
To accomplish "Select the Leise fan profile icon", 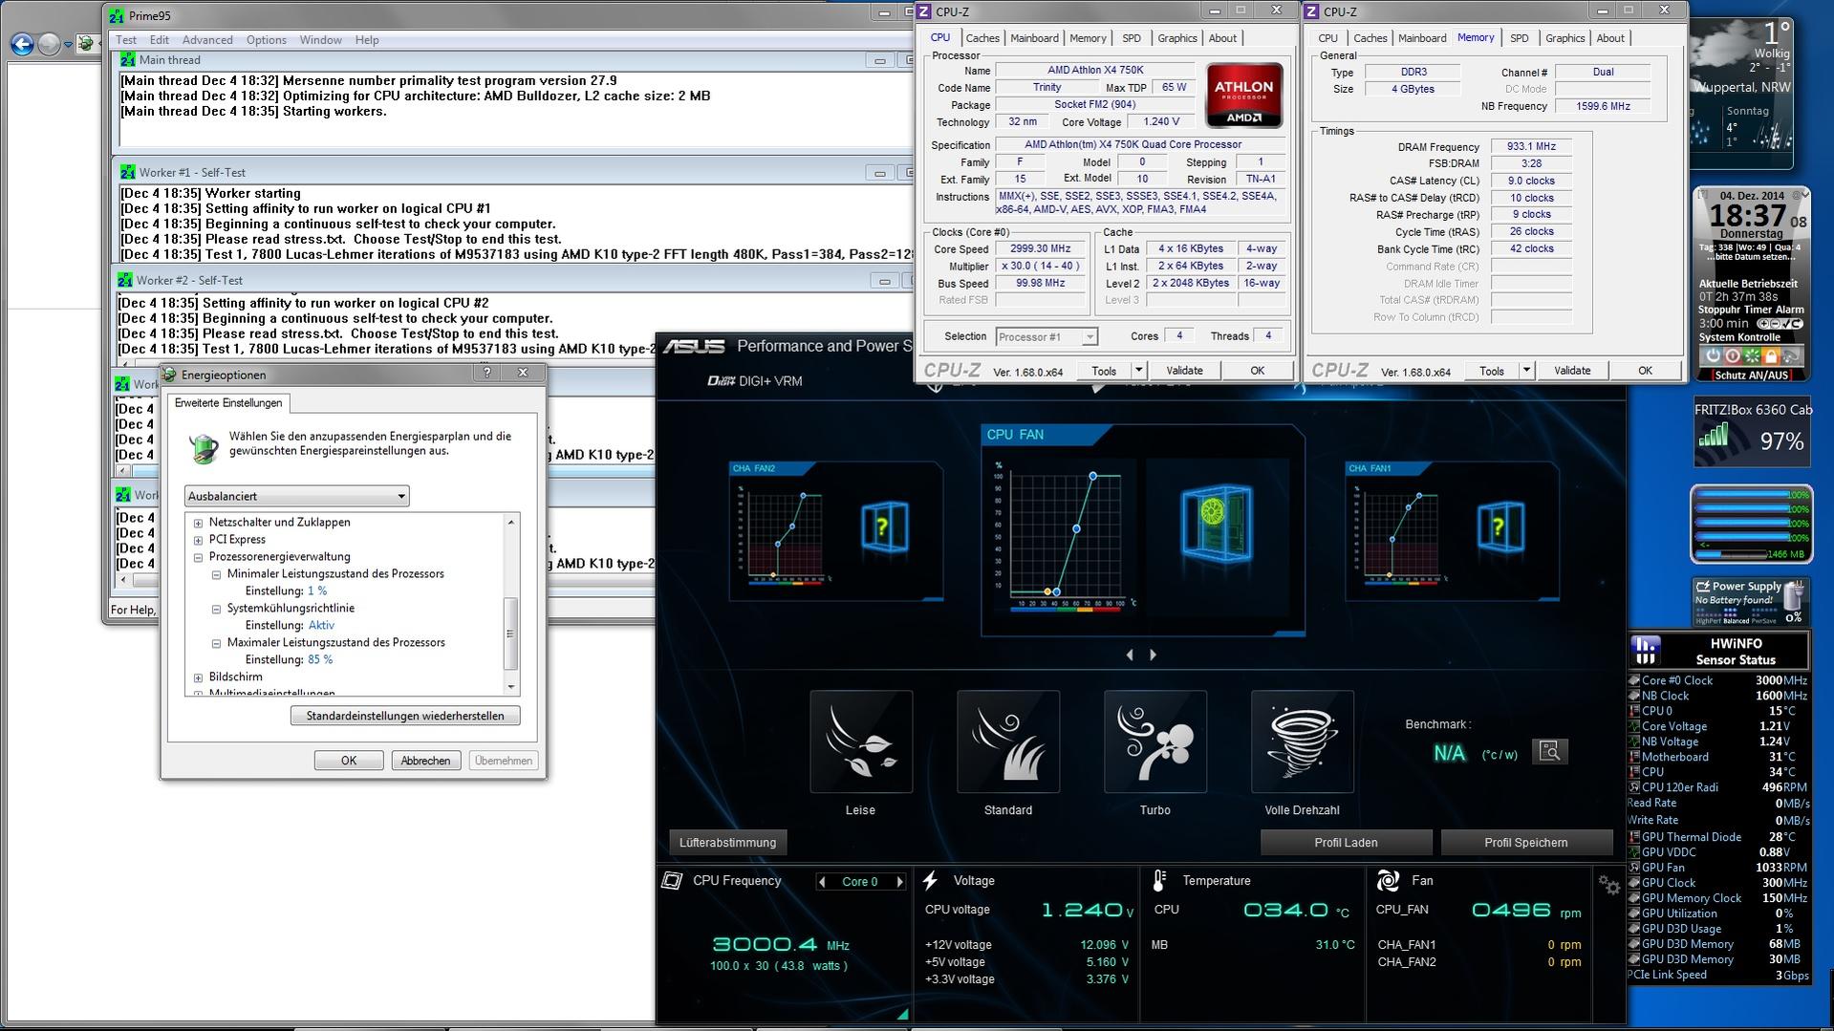I will 861,741.
